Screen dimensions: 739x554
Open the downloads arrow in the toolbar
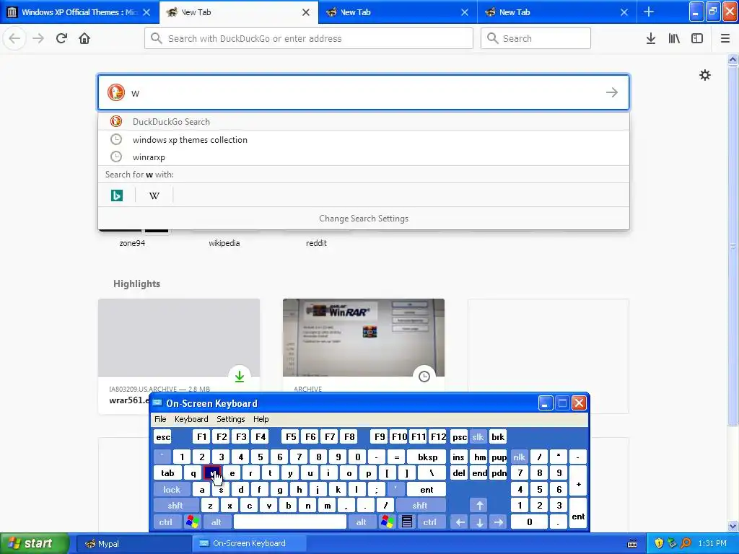tap(651, 38)
